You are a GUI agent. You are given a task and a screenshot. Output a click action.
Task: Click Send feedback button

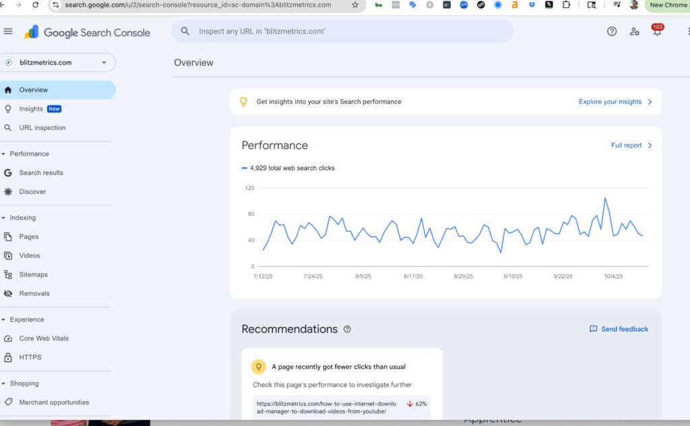619,330
